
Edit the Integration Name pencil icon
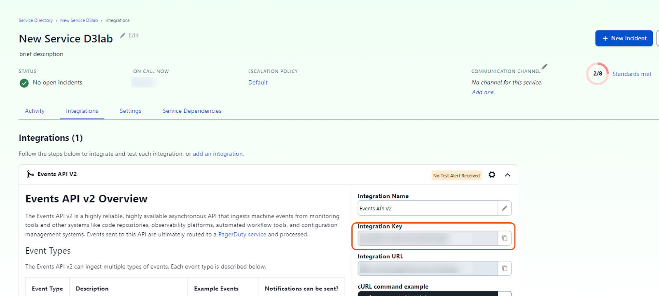tap(505, 208)
